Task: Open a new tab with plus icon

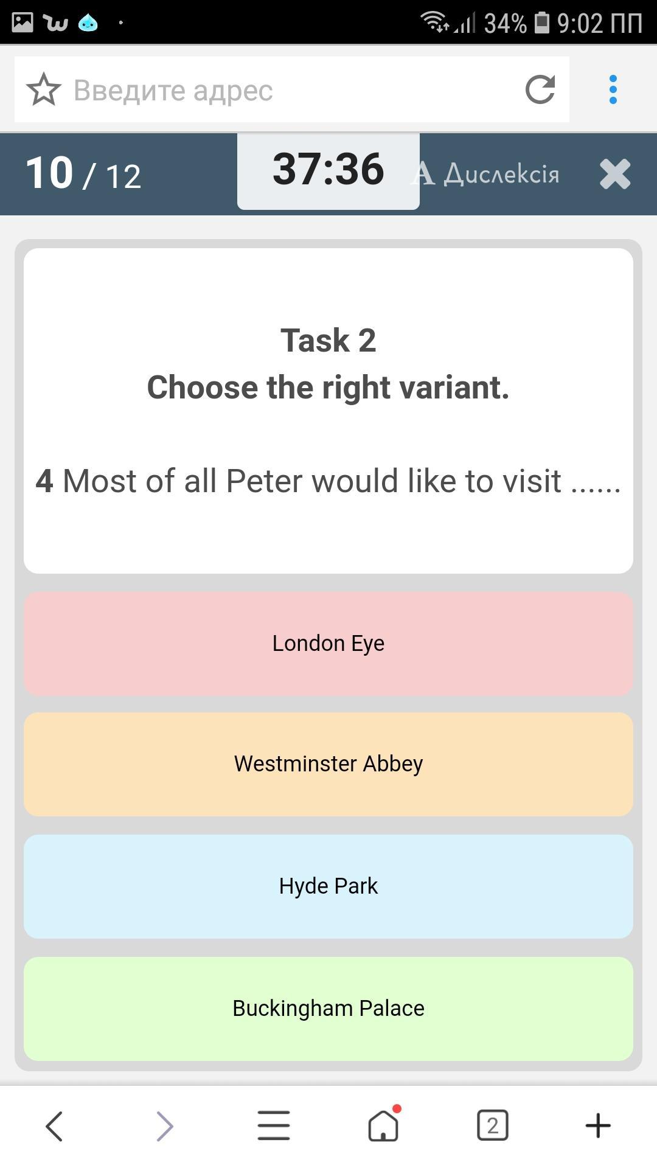Action: [x=598, y=1126]
